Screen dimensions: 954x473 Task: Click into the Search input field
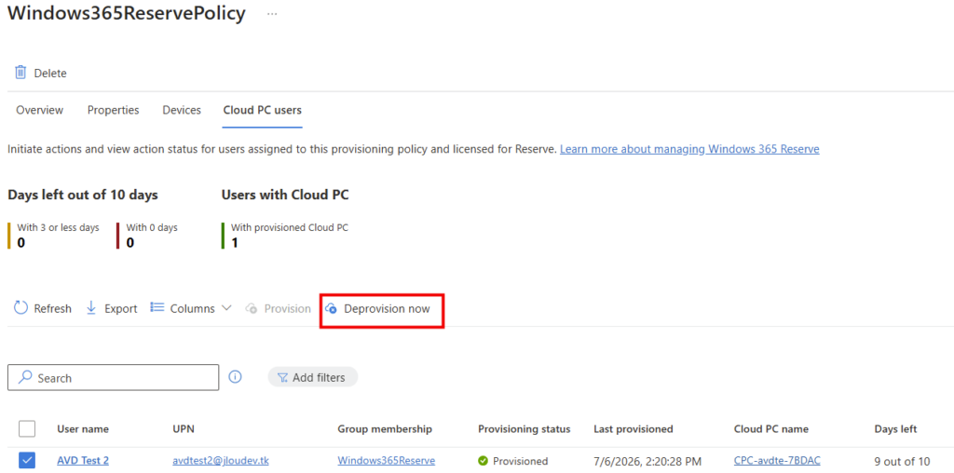113,377
